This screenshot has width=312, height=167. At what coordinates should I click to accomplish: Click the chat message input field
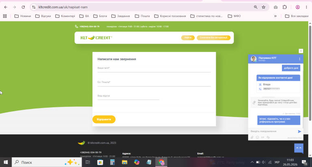click(x=273, y=131)
